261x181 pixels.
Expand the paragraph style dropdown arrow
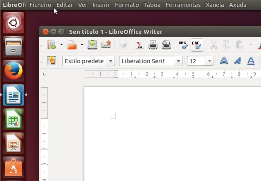click(110, 61)
